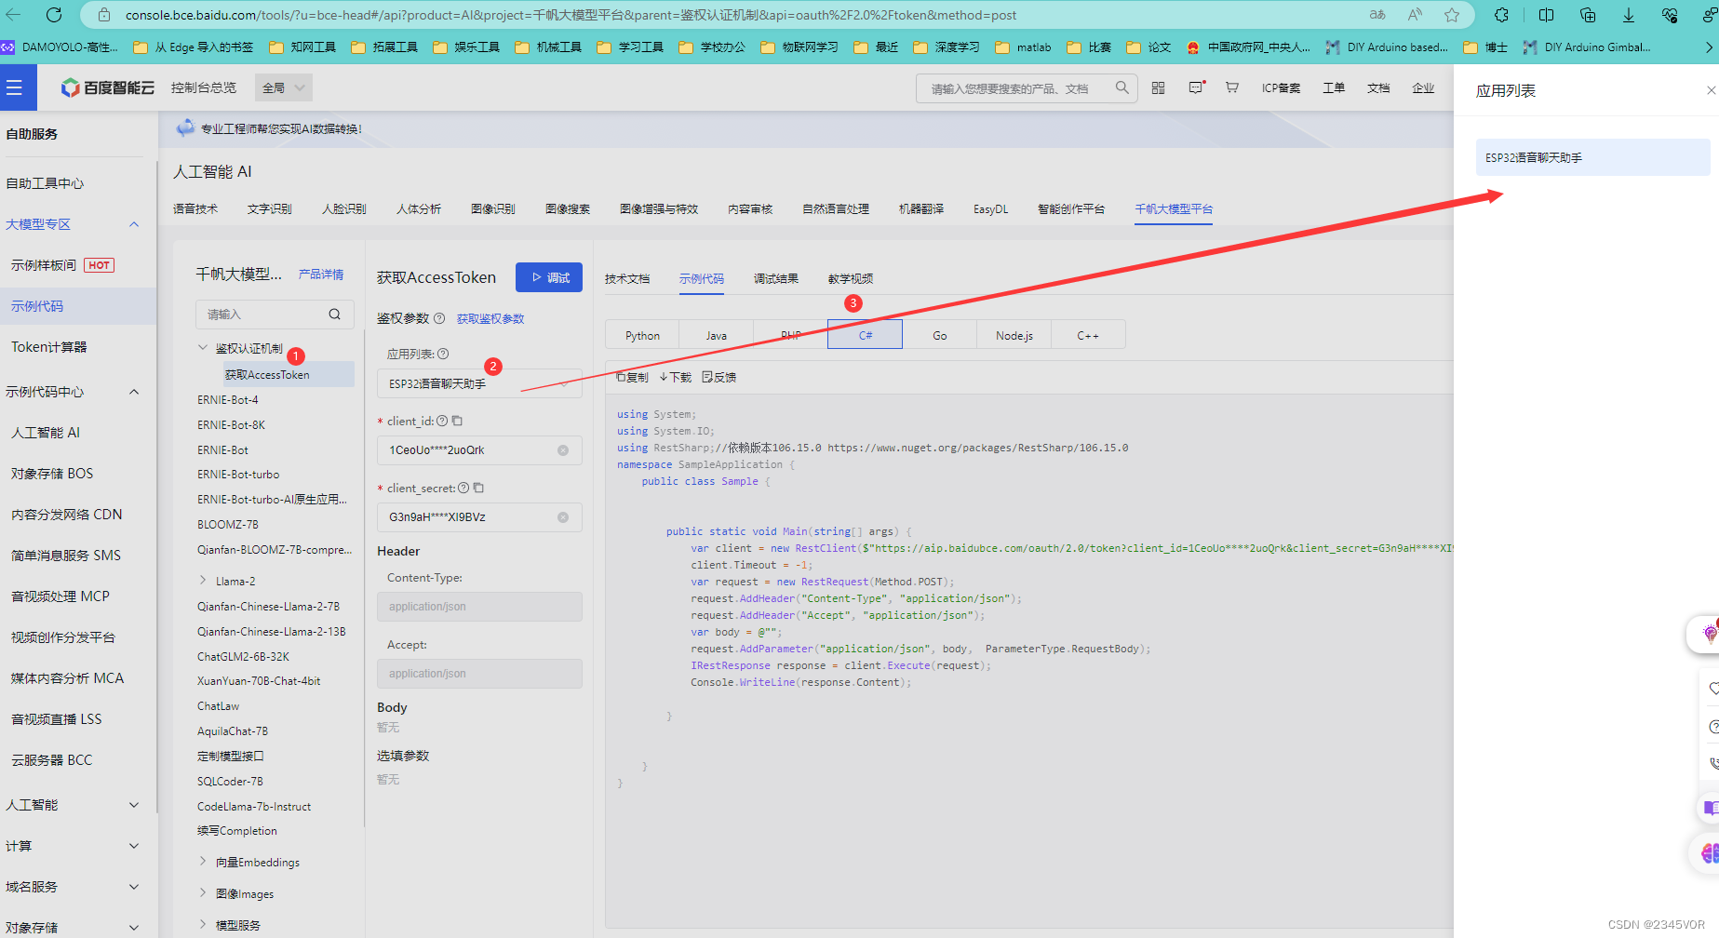Select the Go language tab
This screenshot has height=938, width=1719.
point(940,335)
